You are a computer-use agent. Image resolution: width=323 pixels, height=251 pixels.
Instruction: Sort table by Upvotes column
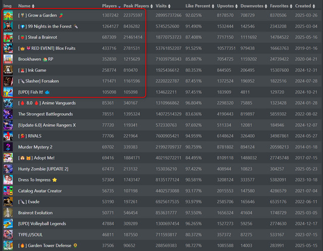(x=228, y=6)
